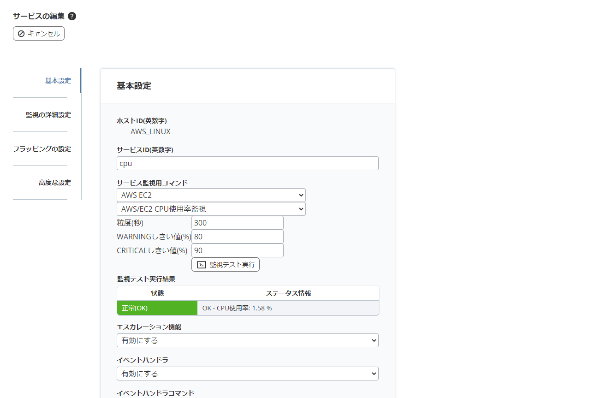Click the イベントハンドラコマンド label
This screenshot has height=398, width=613.
point(155,393)
